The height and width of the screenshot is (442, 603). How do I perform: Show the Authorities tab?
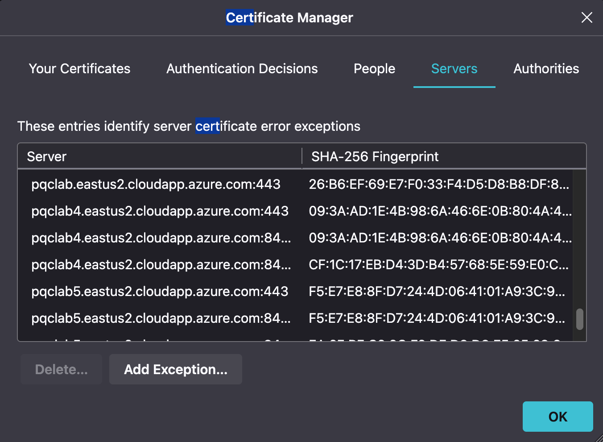[546, 69]
